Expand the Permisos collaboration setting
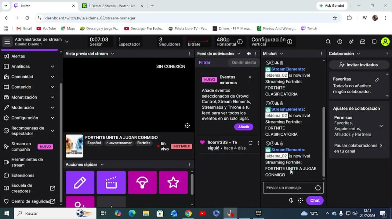This screenshot has width=392, height=219. point(381,126)
